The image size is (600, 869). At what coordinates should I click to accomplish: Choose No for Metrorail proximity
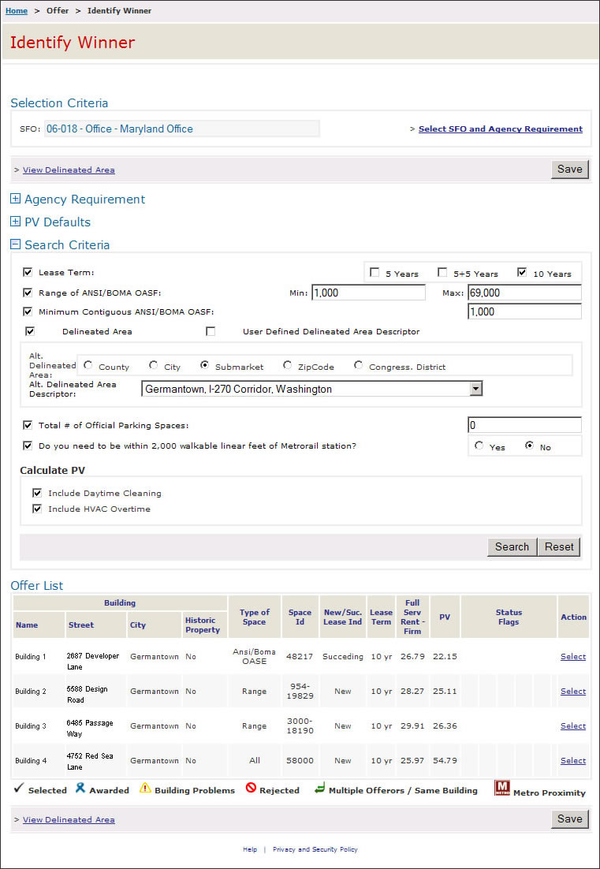coord(529,446)
